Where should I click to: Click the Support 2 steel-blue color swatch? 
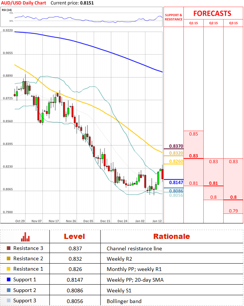[8, 290]
